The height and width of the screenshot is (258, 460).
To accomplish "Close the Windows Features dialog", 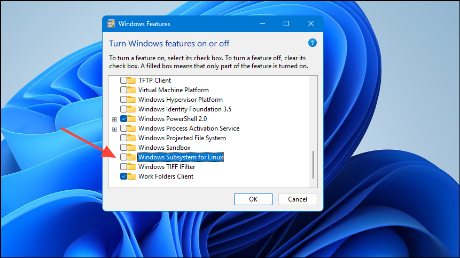I will [311, 23].
